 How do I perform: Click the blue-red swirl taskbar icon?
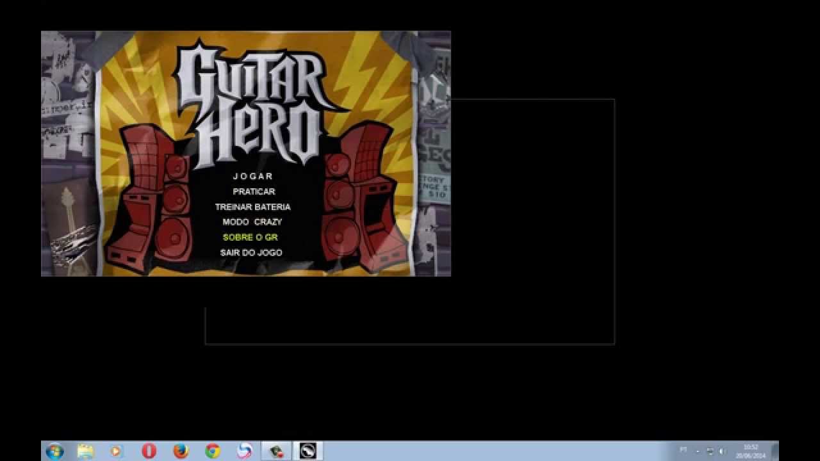(244, 451)
